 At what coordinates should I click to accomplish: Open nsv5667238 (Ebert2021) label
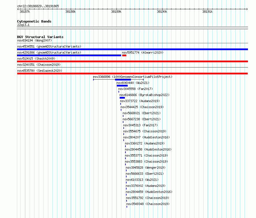pyautogui.click(x=142, y=119)
